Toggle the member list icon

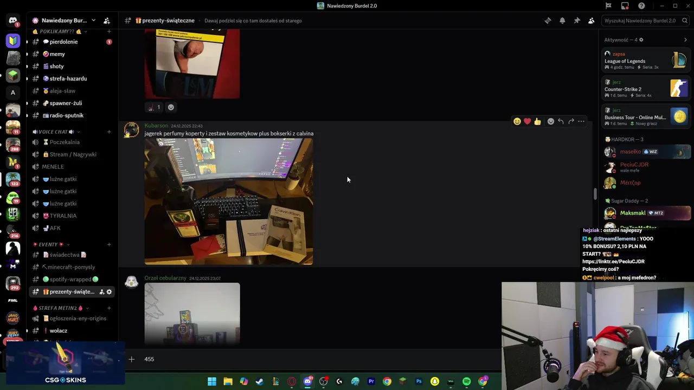pyautogui.click(x=591, y=21)
